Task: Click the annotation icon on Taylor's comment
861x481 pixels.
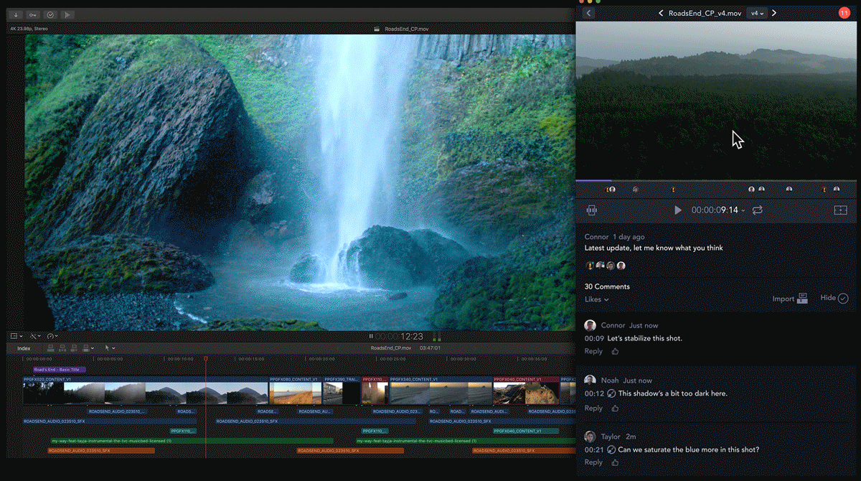Action: click(611, 450)
